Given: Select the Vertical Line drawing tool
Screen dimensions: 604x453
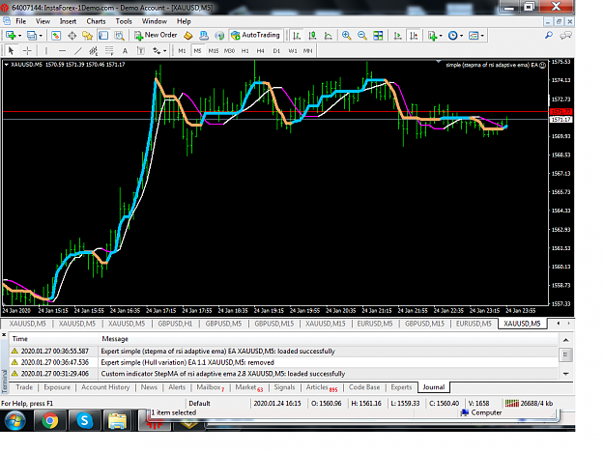Looking at the screenshot, I should (46, 50).
